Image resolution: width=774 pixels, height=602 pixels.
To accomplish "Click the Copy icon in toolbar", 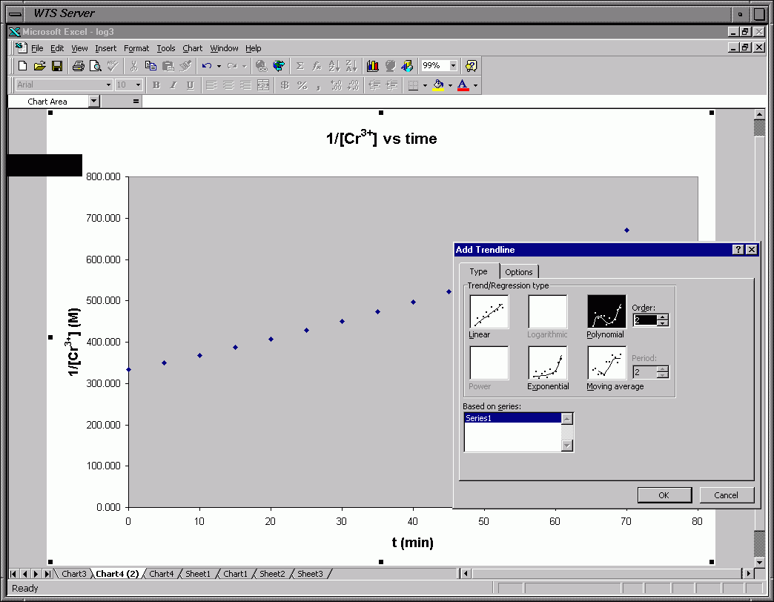I will [x=150, y=66].
